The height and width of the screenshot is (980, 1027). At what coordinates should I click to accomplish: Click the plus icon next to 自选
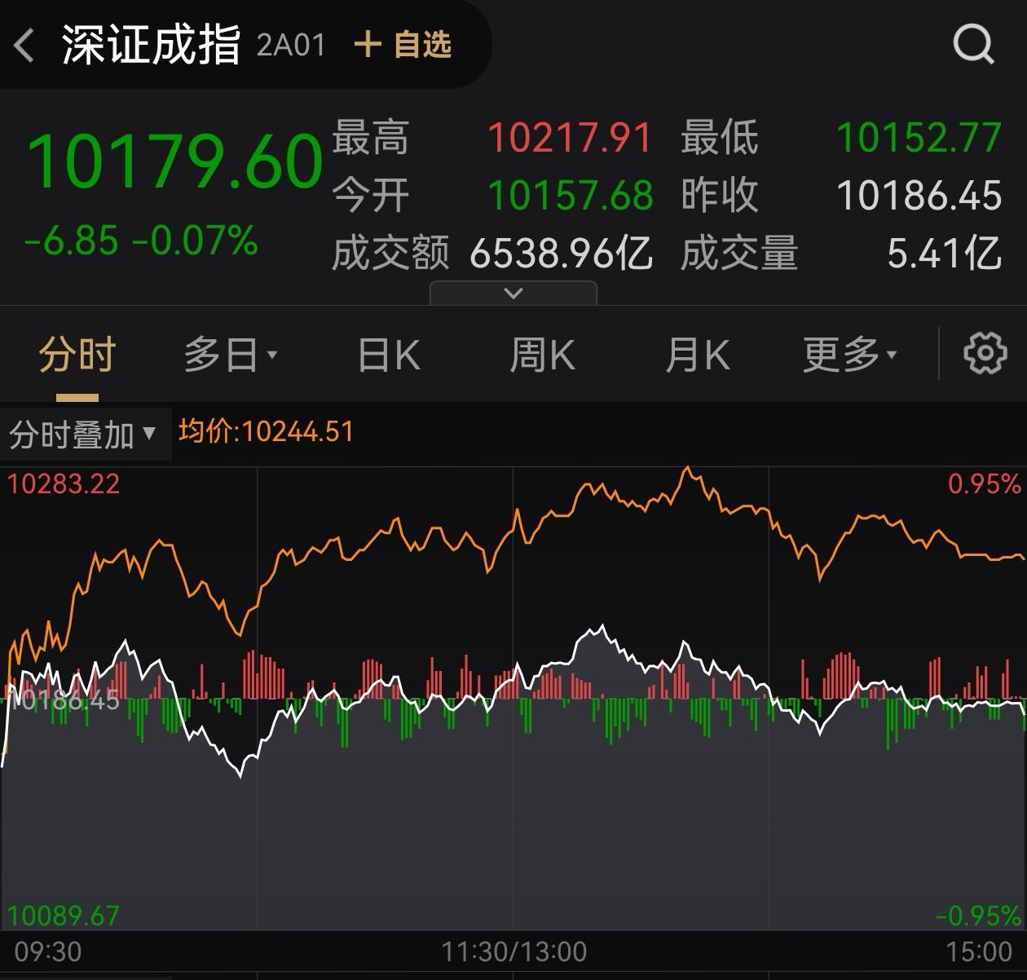click(370, 46)
